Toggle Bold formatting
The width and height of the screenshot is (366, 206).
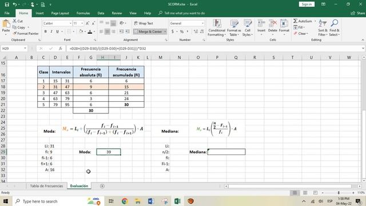coord(45,31)
